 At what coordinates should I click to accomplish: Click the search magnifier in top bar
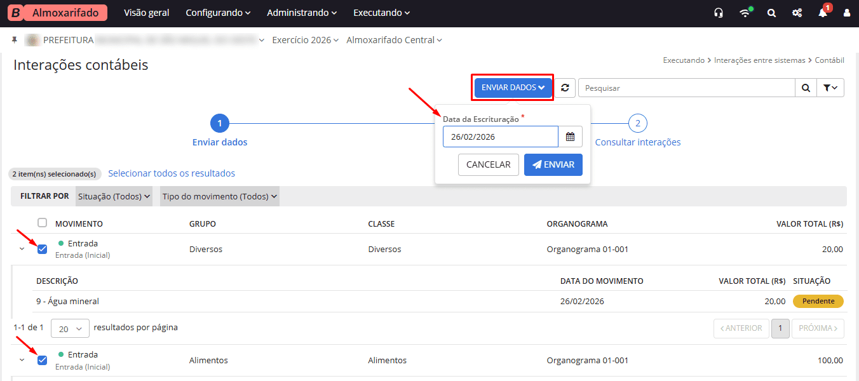pos(771,13)
